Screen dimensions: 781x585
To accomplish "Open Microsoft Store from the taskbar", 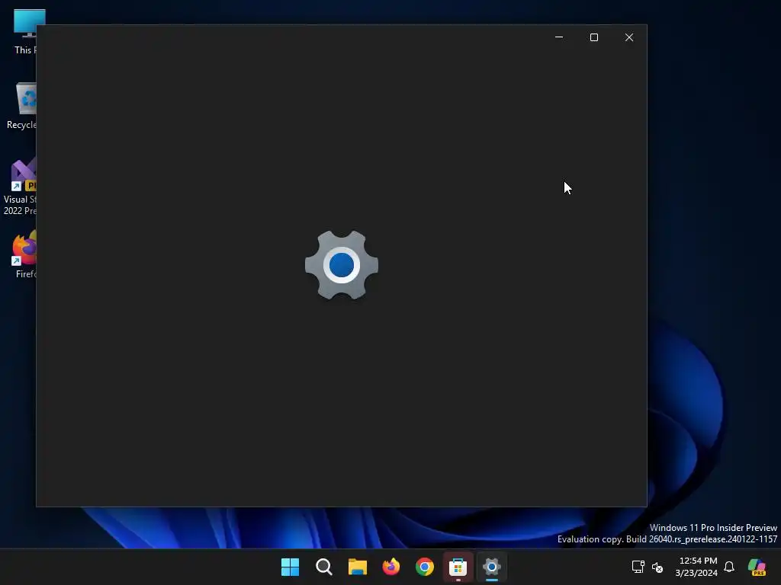I will (458, 567).
